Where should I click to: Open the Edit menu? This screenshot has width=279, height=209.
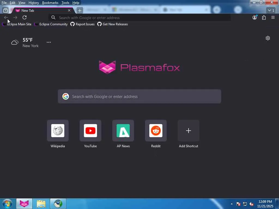tap(12, 3)
